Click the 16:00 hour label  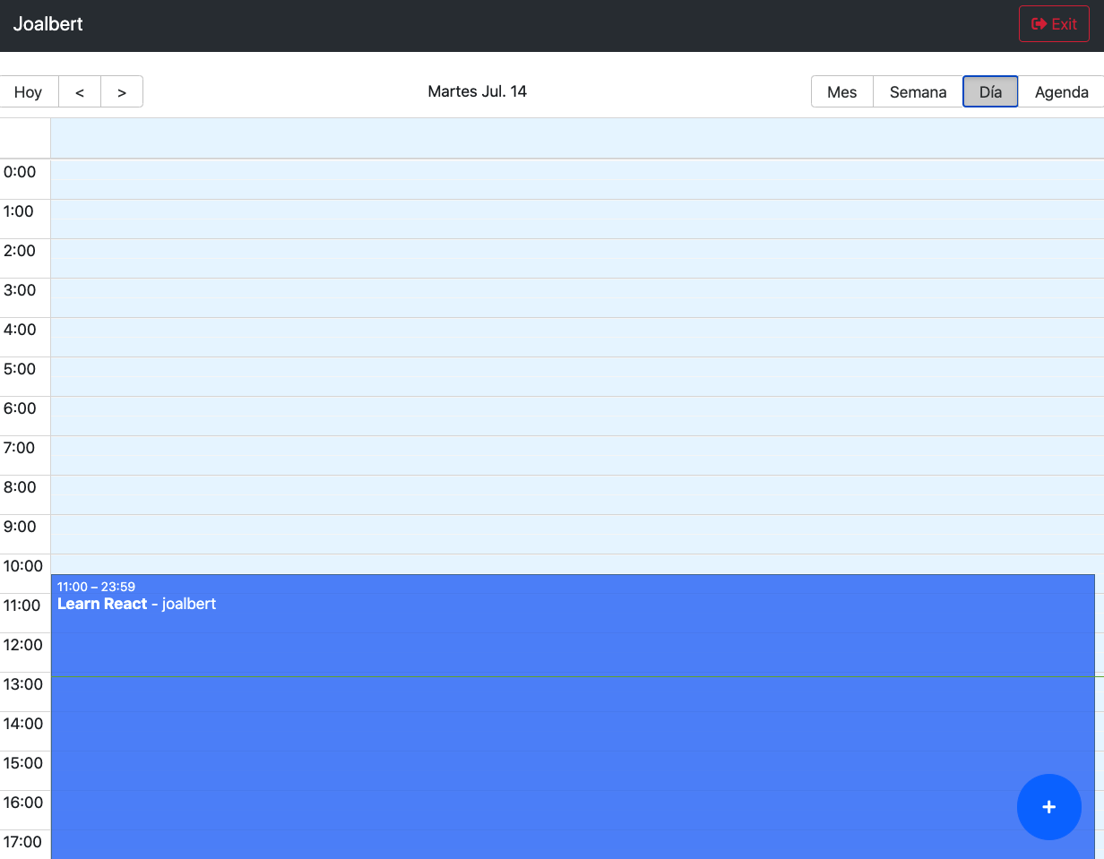point(22,803)
